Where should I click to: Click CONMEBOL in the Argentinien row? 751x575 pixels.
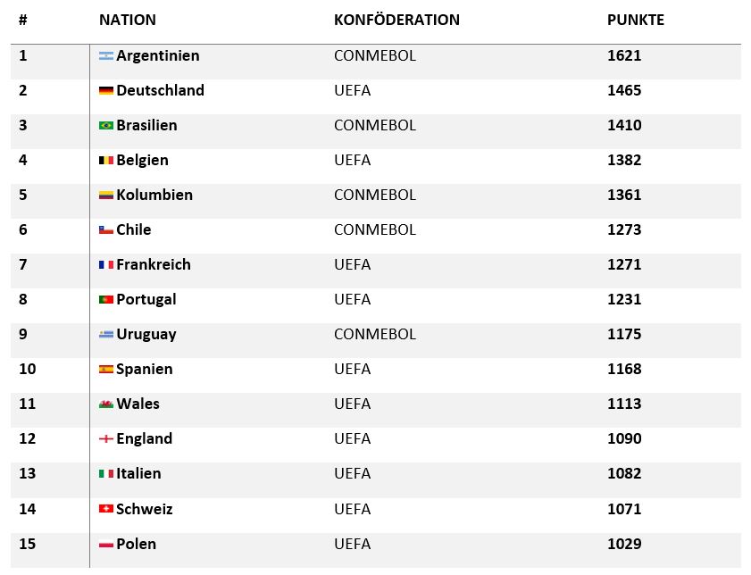tap(374, 55)
